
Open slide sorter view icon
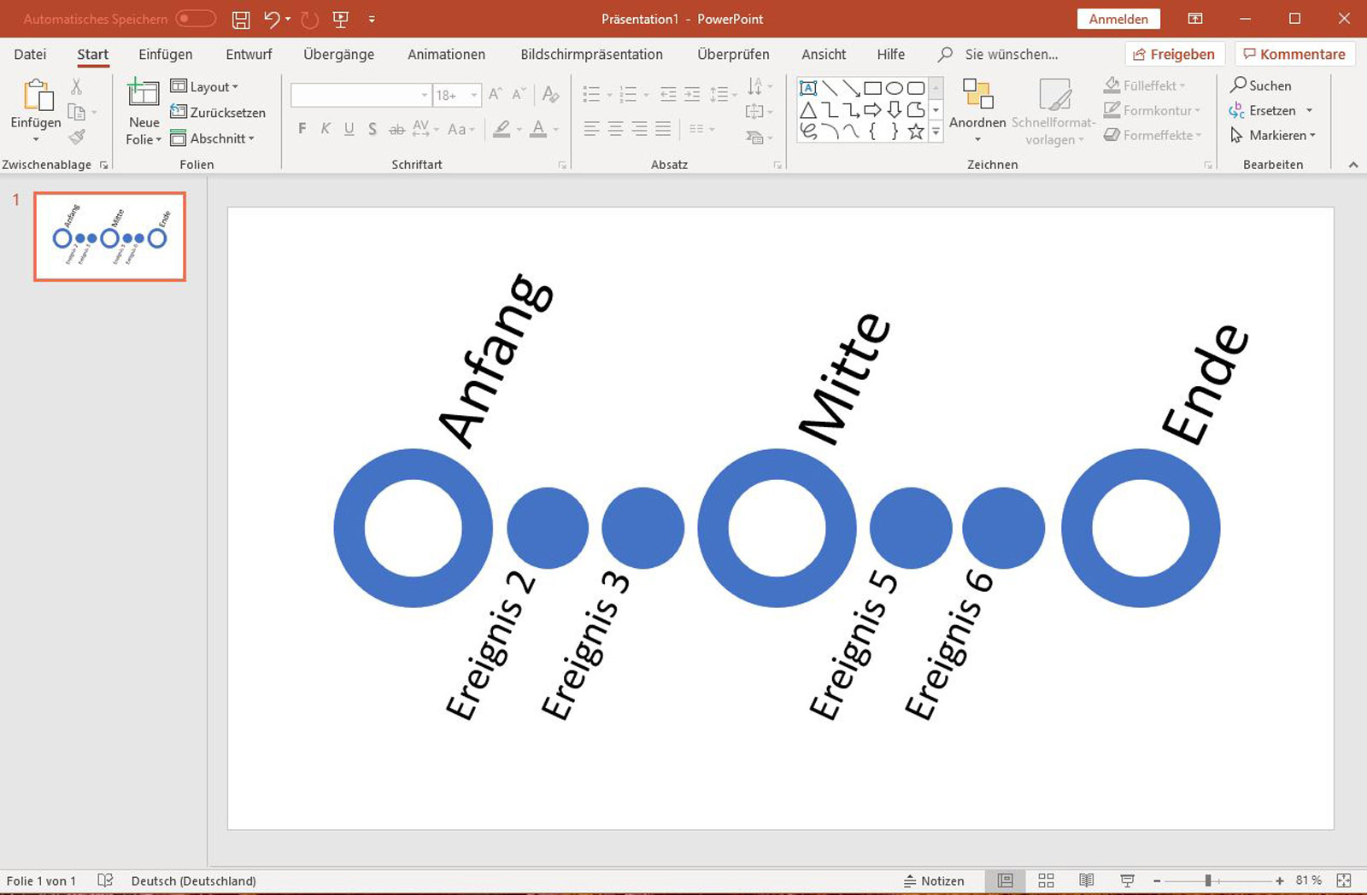(x=1046, y=880)
